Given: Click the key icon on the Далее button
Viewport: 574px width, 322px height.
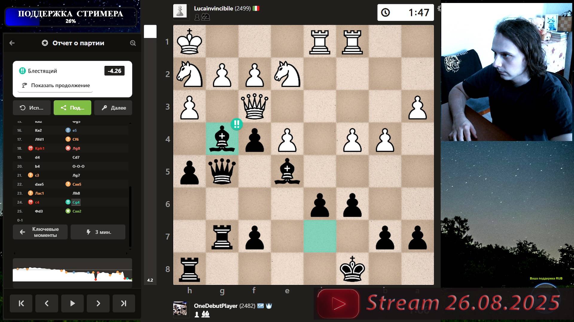Looking at the screenshot, I should pos(104,108).
